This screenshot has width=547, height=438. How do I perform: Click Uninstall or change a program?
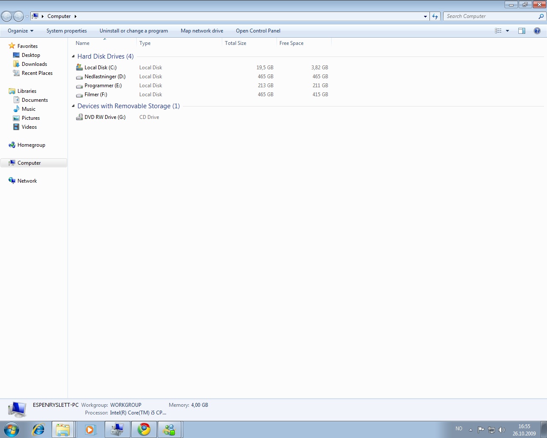134,31
